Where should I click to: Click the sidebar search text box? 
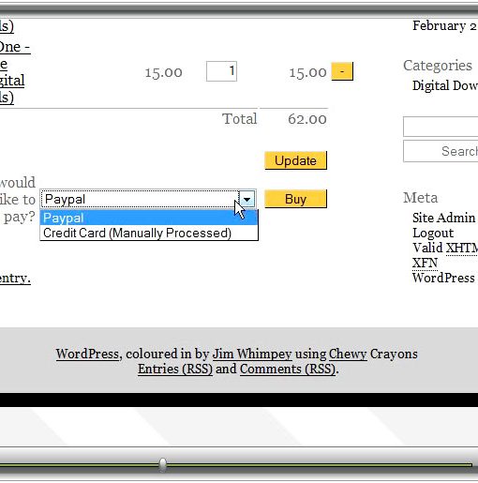tap(441, 127)
